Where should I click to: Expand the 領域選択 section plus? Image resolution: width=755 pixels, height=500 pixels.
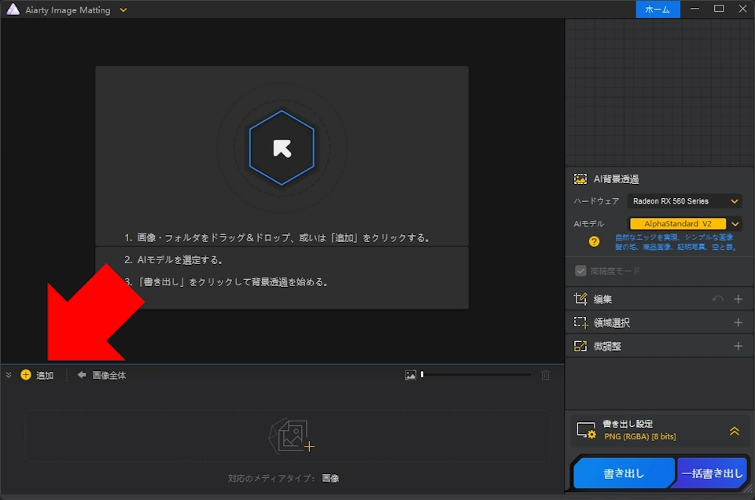point(738,322)
